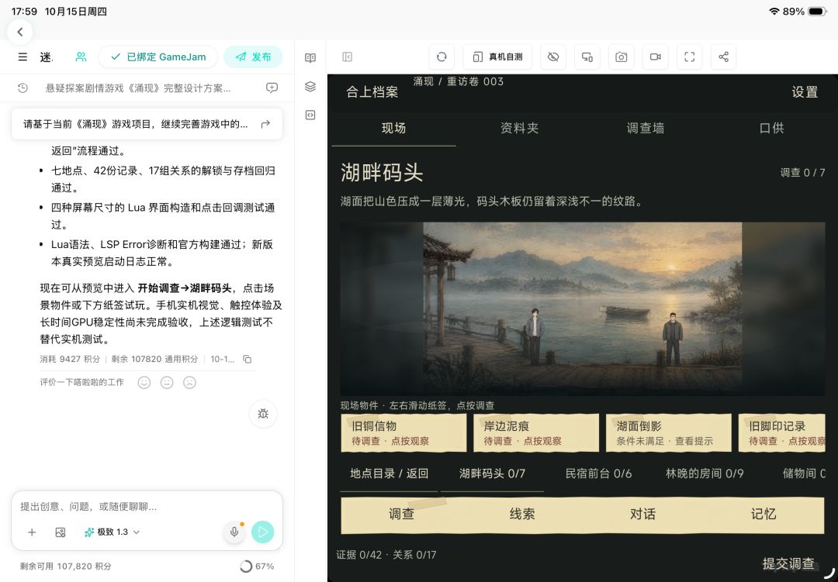Go back using the top-left chevron

[19, 32]
